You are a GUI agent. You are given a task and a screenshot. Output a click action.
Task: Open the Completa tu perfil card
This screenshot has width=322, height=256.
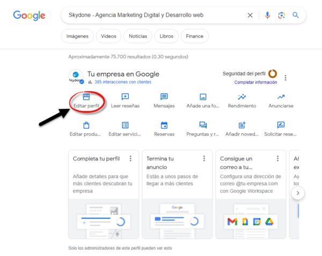tap(104, 194)
